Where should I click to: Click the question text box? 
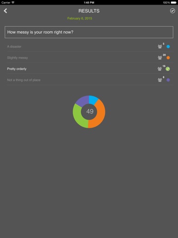click(x=89, y=32)
